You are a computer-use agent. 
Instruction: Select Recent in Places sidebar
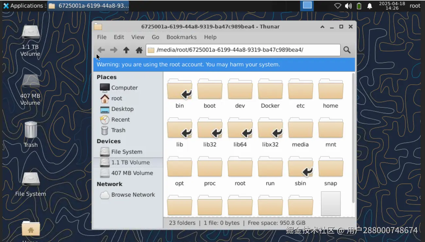pos(128,120)
